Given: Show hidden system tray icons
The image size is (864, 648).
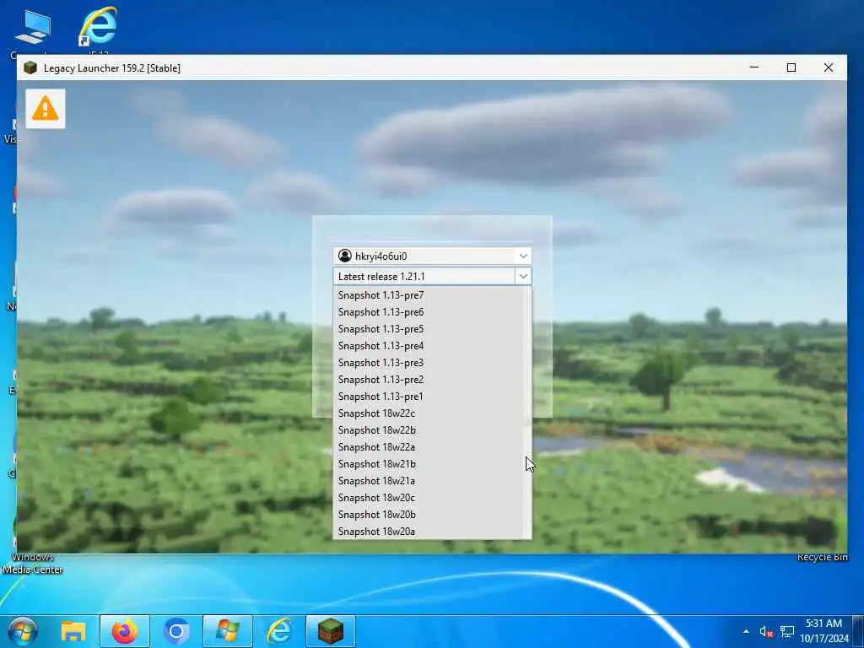Looking at the screenshot, I should coord(746,631).
